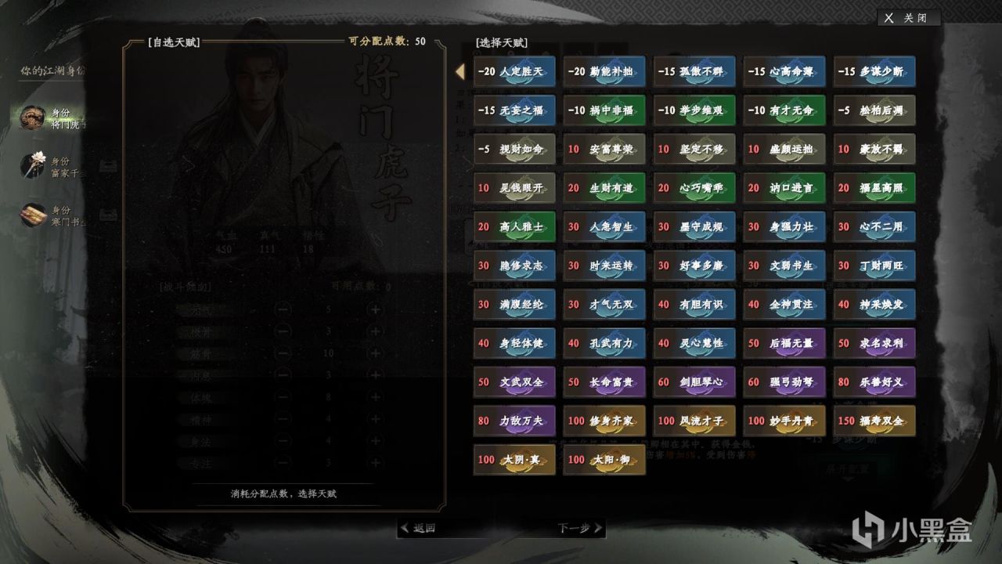Add the 力敌万夫 talent
This screenshot has width=1002, height=564.
point(515,421)
